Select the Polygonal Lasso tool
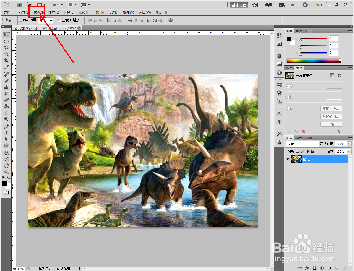The image size is (354, 271). (6, 48)
